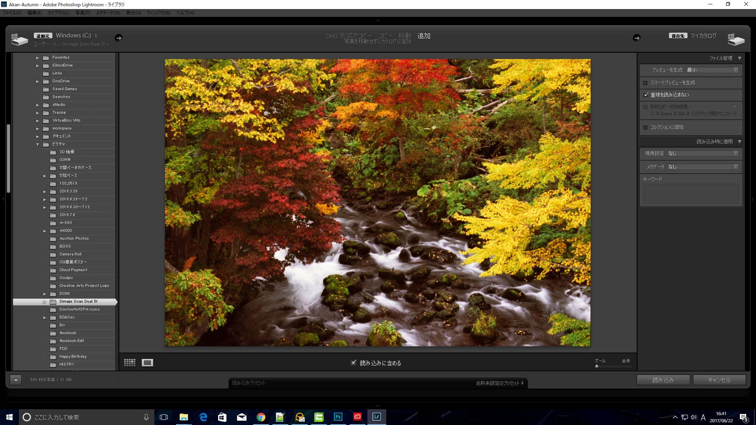This screenshot has height=425, width=756.
Task: Adjust the ズーム slider
Action: click(597, 366)
